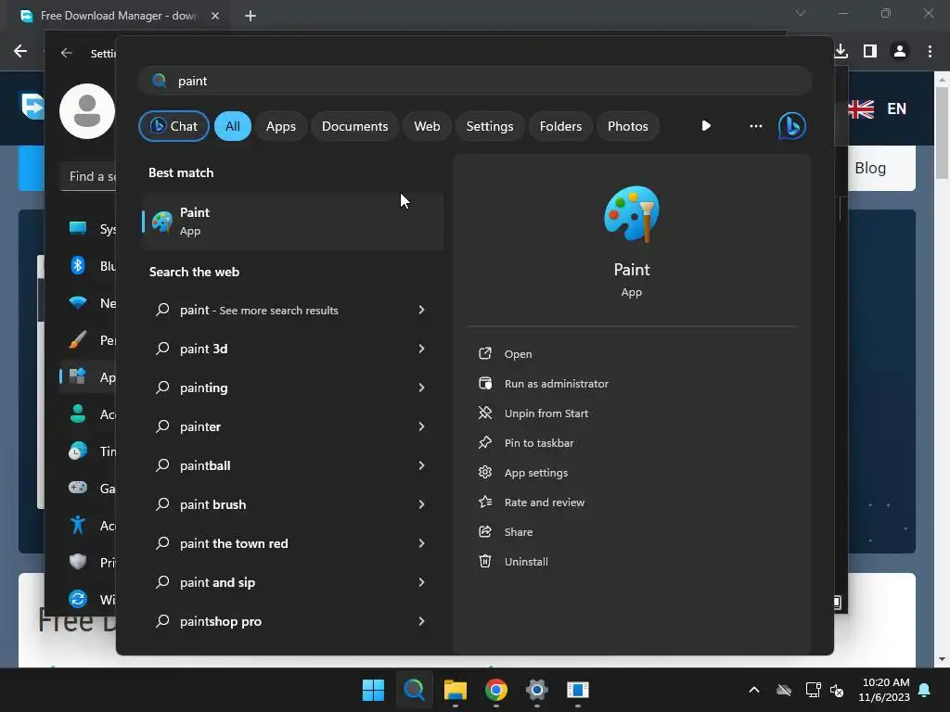Click Uninstall for Paint
The width and height of the screenshot is (950, 712).
(x=526, y=562)
